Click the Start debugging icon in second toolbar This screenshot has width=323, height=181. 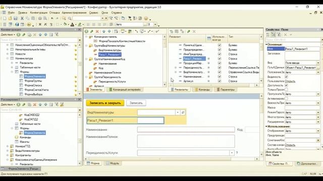29,25
